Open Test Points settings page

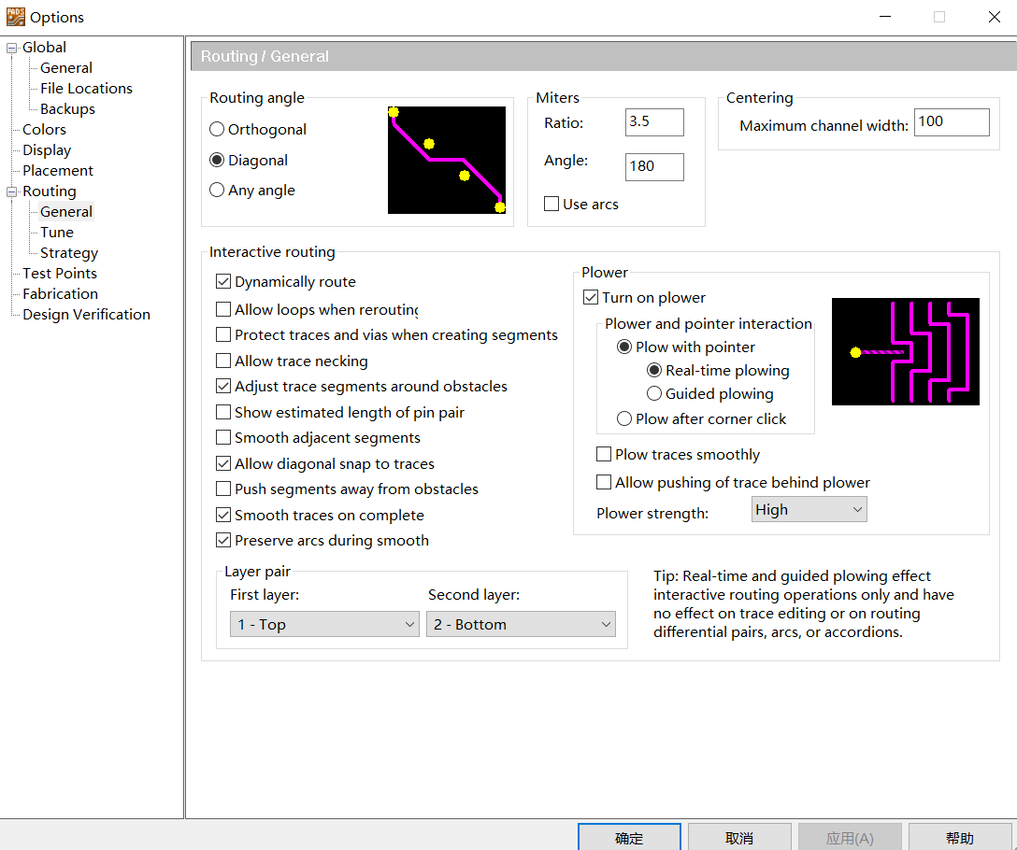[60, 274]
